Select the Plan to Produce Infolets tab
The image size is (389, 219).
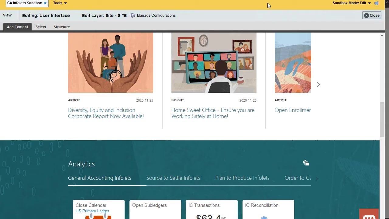(x=242, y=178)
